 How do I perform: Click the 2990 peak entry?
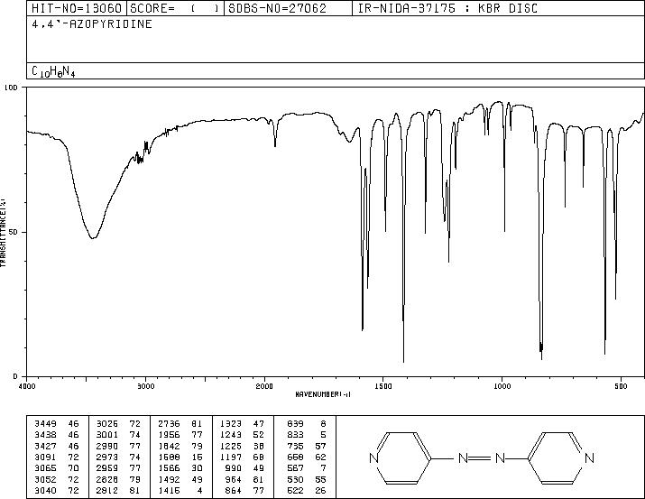(x=107, y=446)
